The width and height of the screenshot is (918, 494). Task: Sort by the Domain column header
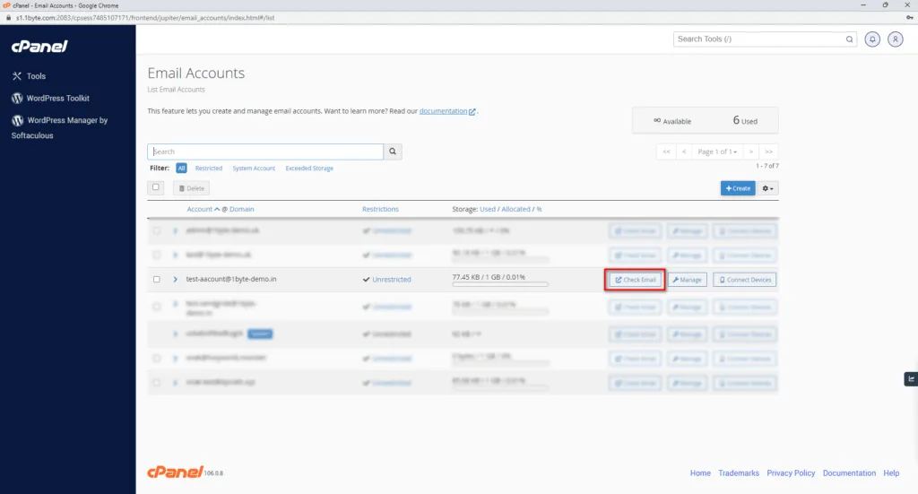[x=242, y=209]
